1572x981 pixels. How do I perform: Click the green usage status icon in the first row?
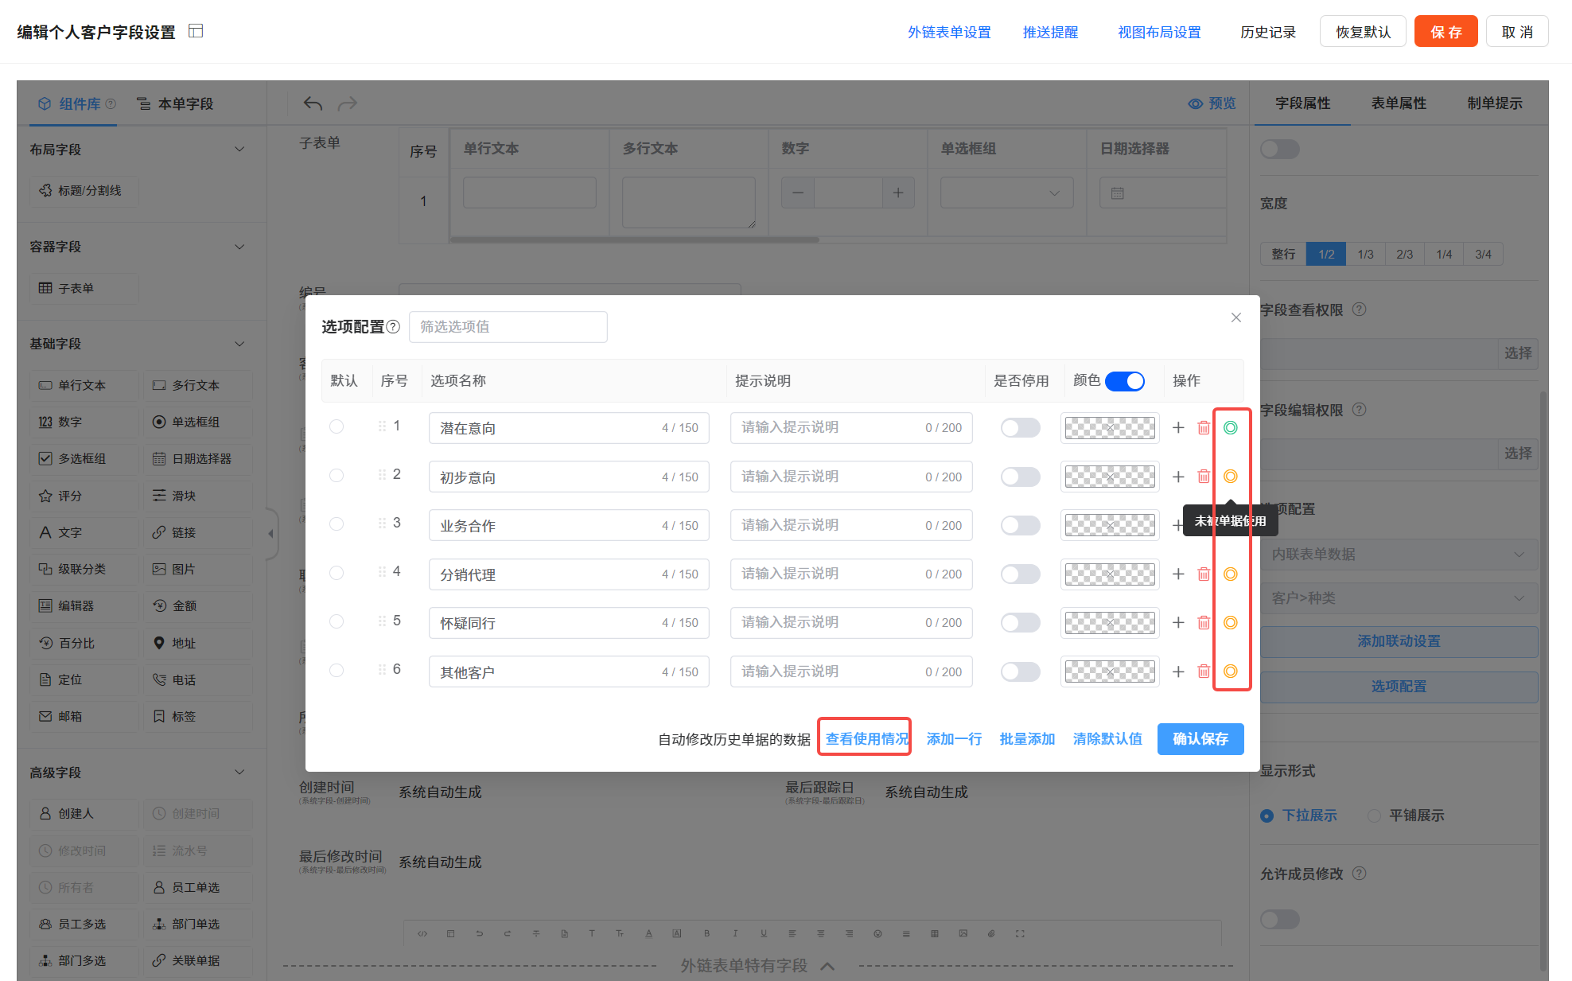pos(1230,428)
